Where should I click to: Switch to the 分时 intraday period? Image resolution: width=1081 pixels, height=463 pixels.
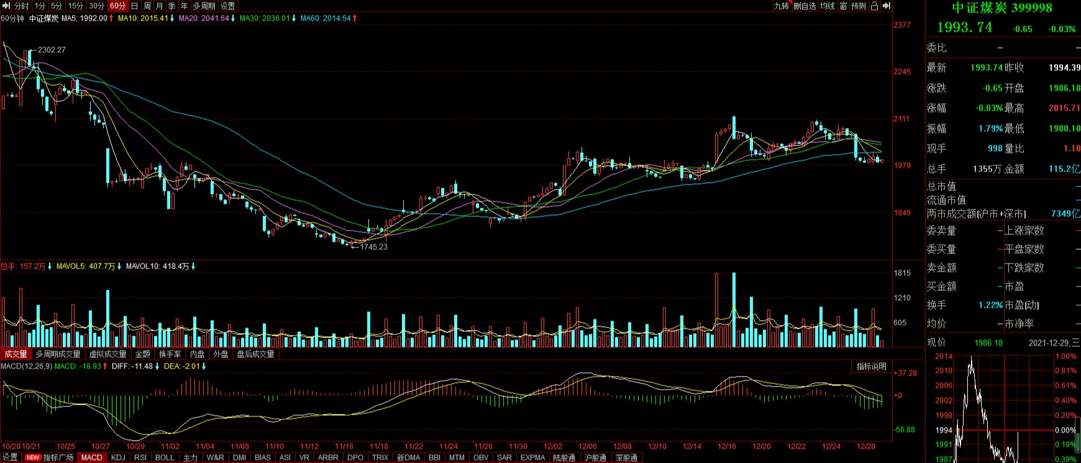[x=22, y=6]
